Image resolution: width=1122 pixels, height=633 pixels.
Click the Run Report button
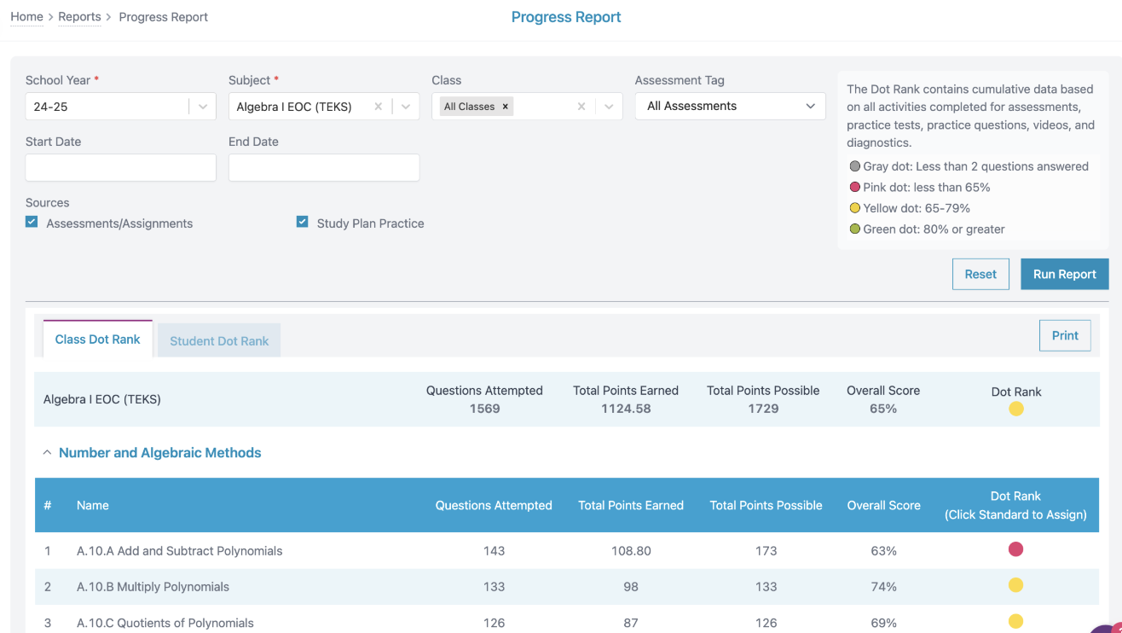coord(1064,275)
